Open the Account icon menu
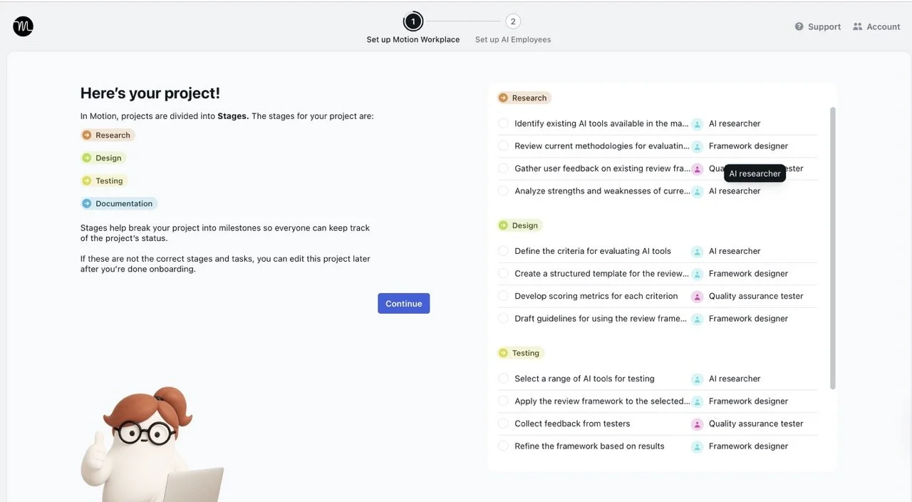This screenshot has height=502, width=912. pos(857,26)
